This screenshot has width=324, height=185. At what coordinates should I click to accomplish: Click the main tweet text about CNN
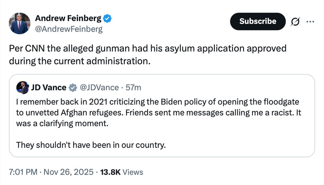click(148, 54)
